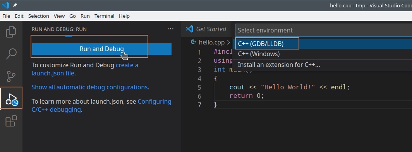The height and width of the screenshot is (152, 412).
Task: Click the cout identifier on line 5
Action: (237, 87)
